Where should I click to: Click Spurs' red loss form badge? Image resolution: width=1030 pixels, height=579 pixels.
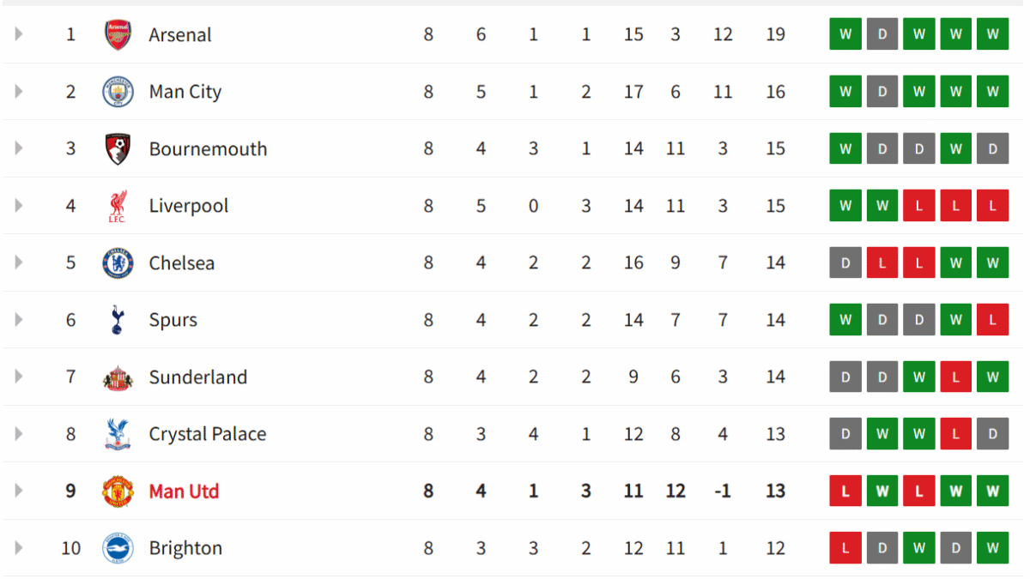(x=992, y=320)
